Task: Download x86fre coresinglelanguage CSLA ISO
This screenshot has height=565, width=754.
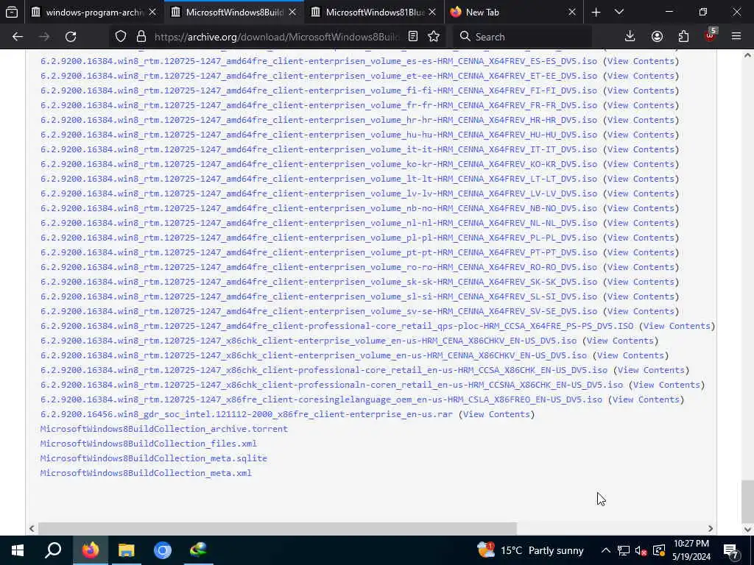Action: point(321,399)
